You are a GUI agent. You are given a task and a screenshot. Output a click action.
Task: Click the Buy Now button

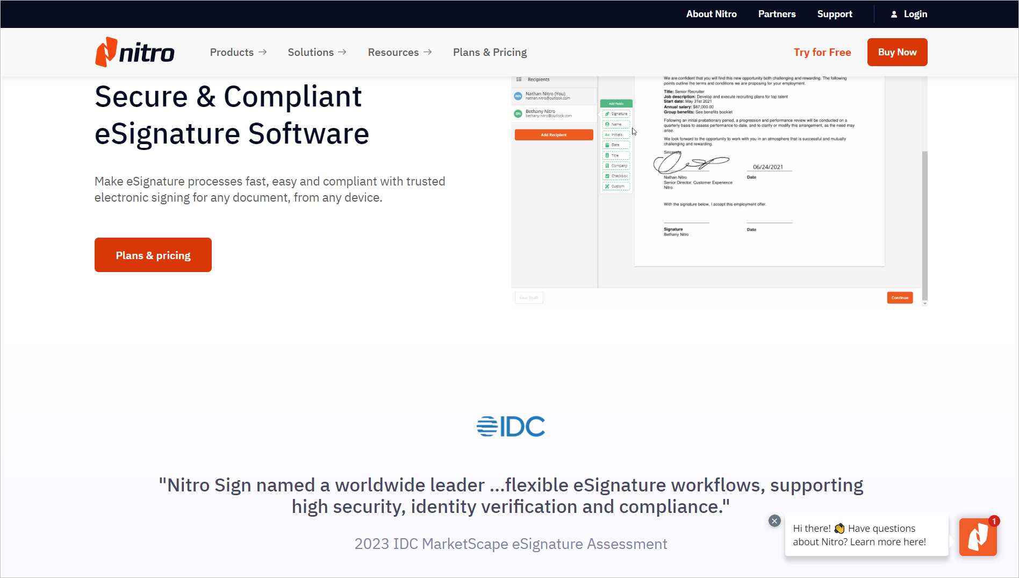(x=897, y=52)
